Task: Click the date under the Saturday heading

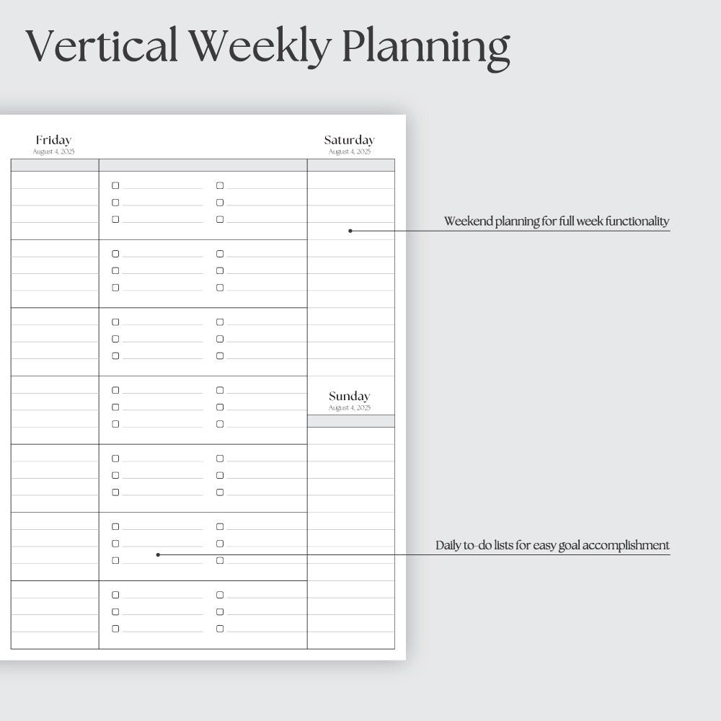Action: pos(350,151)
